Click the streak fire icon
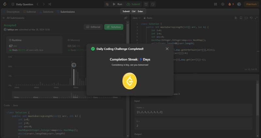Image resolution: width=261 pixels, height=138 pixels. 230,4
